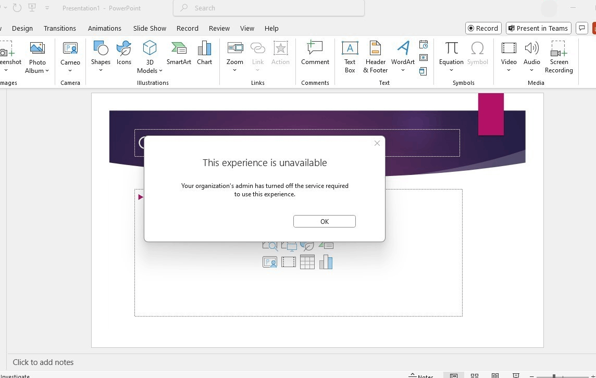Dismiss the dialog with OK
The width and height of the screenshot is (596, 378).
(x=324, y=221)
